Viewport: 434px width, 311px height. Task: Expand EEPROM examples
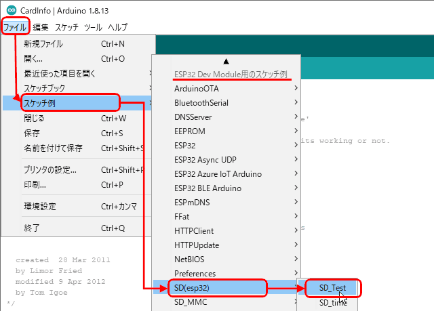[226, 131]
